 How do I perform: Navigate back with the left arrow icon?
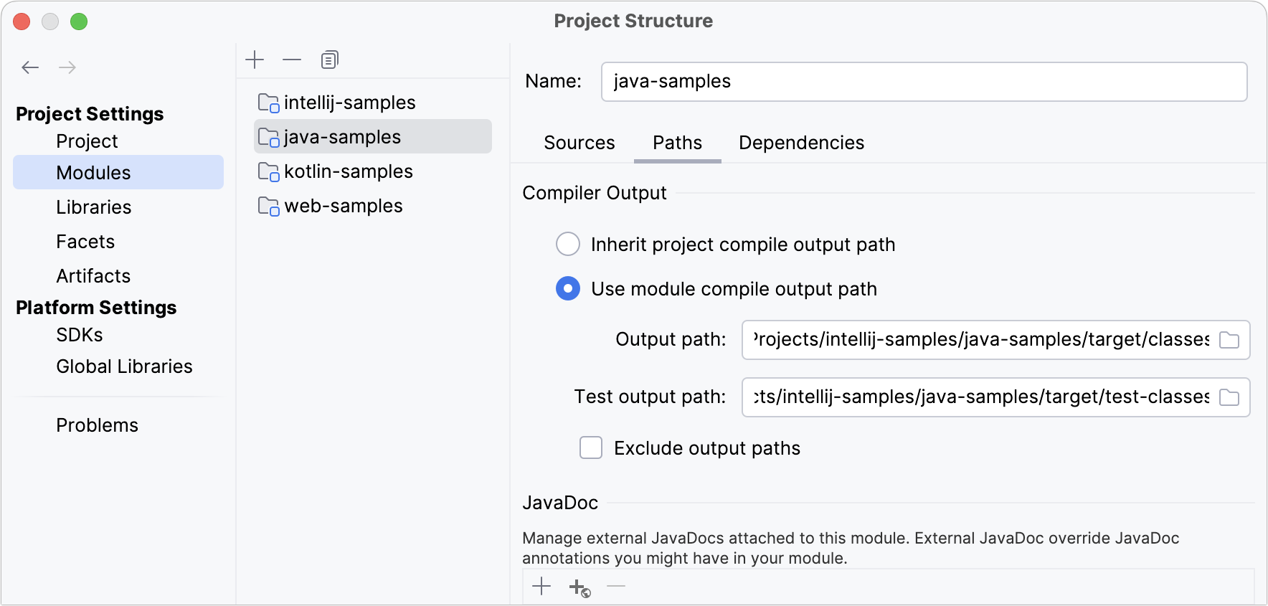30,67
